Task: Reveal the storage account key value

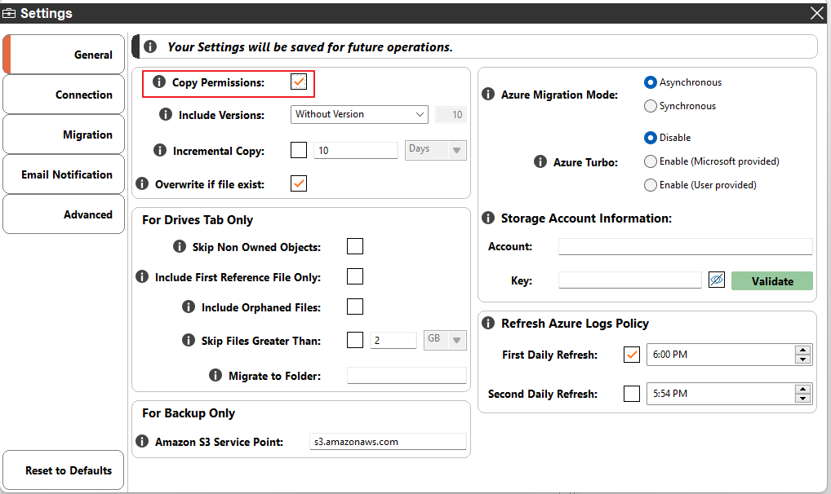Action: (x=716, y=280)
